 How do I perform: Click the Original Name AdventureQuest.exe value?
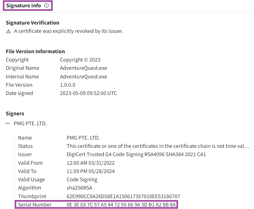pos(83,68)
